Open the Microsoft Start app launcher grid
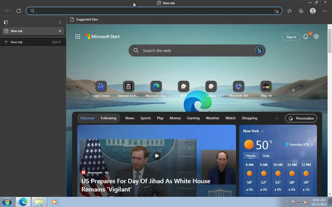 tap(78, 36)
